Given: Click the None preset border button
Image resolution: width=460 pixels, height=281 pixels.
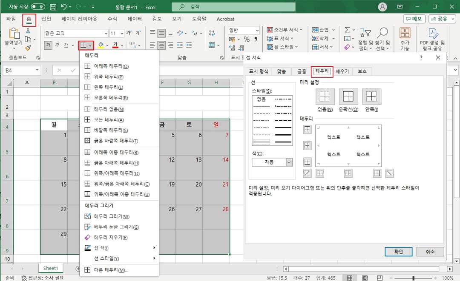Looking at the screenshot, I should tap(325, 97).
